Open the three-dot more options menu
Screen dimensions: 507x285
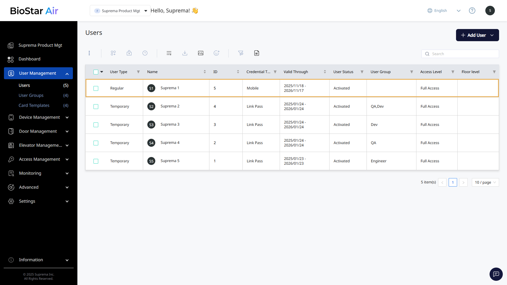89,53
